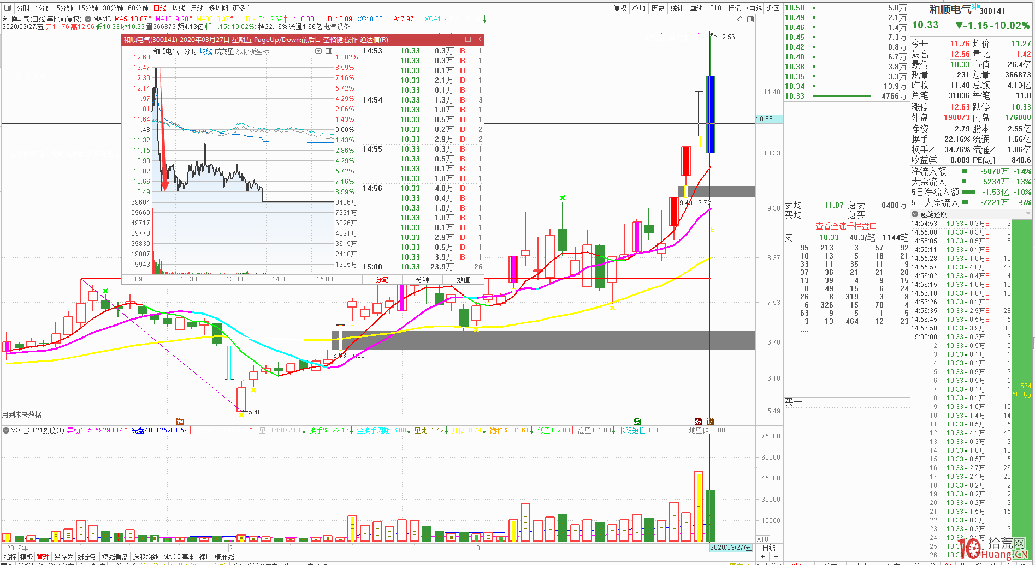Screen dimensions: 1035x565
Task: Switch to the 数值 tab in the popup
Action: click(x=463, y=280)
